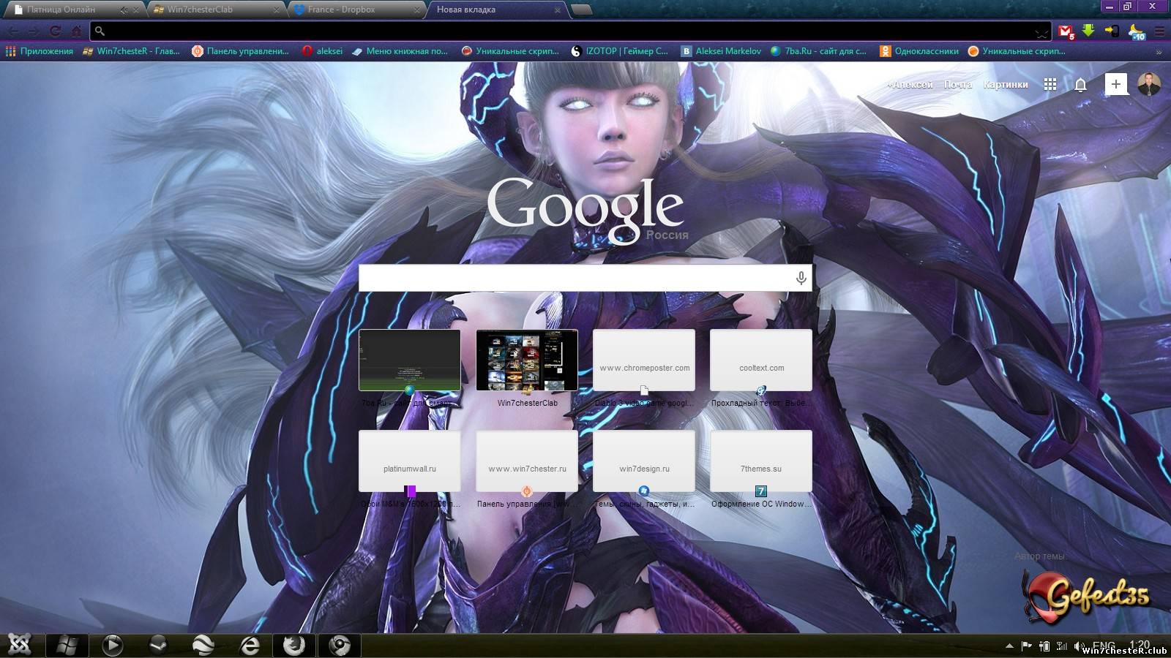Select the Новая вкладка tab
Screen dimensions: 1171x658
point(497,10)
